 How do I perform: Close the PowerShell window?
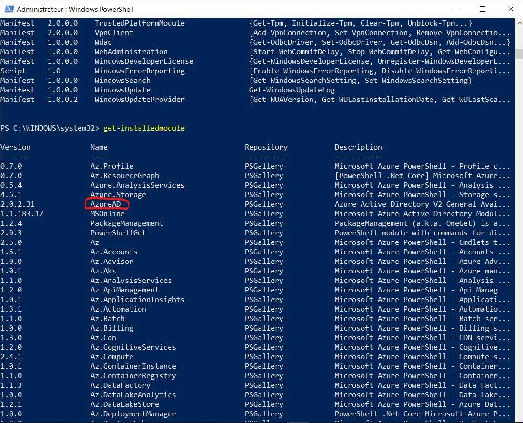click(510, 9)
